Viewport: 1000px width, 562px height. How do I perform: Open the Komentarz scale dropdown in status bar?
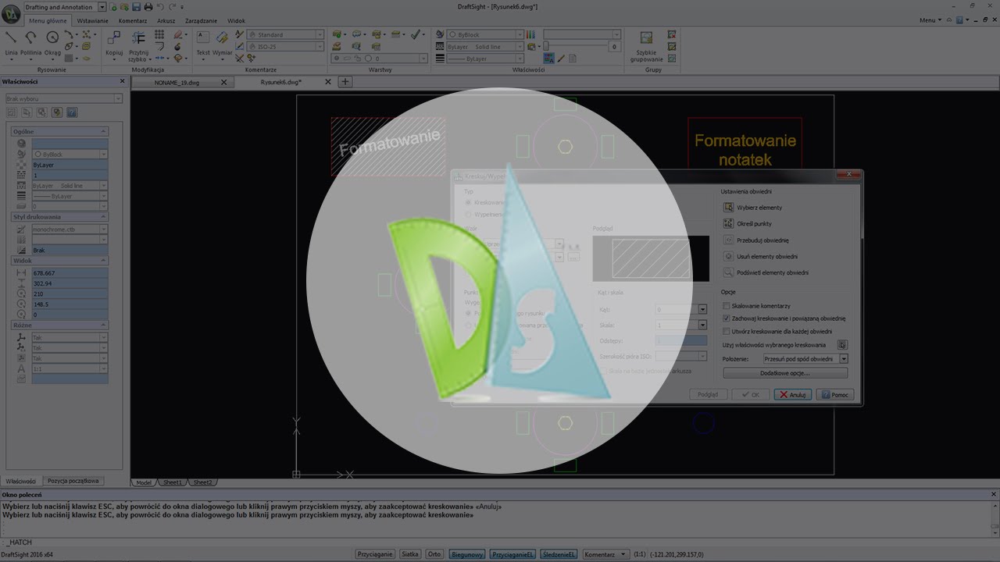point(605,554)
